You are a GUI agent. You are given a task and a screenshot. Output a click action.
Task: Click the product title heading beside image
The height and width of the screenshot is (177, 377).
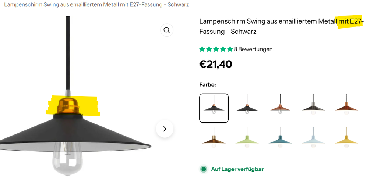coord(281,26)
